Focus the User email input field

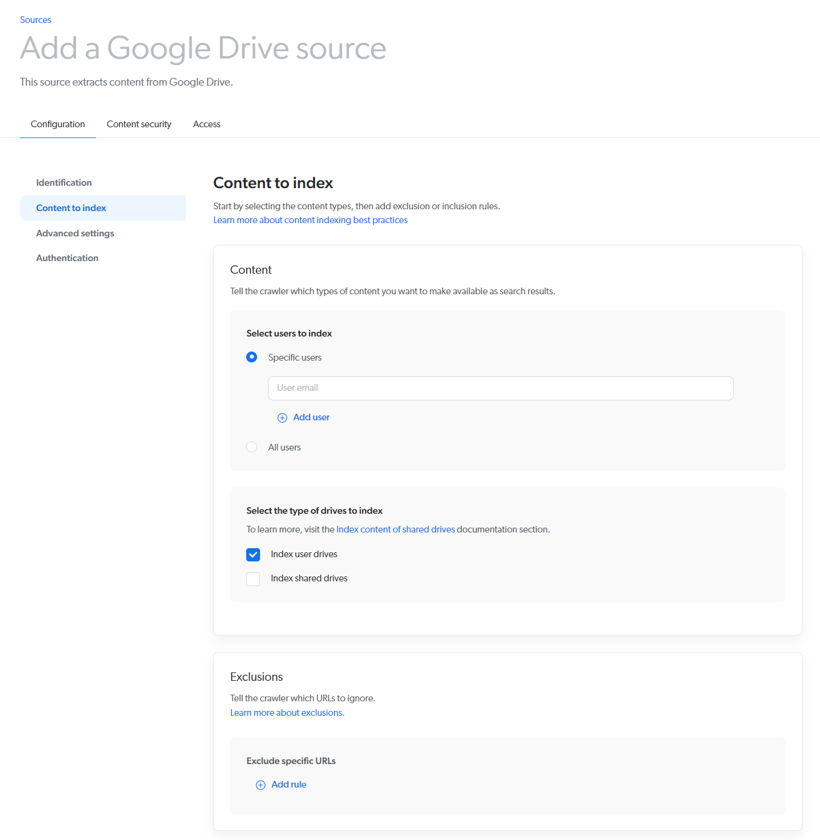501,388
